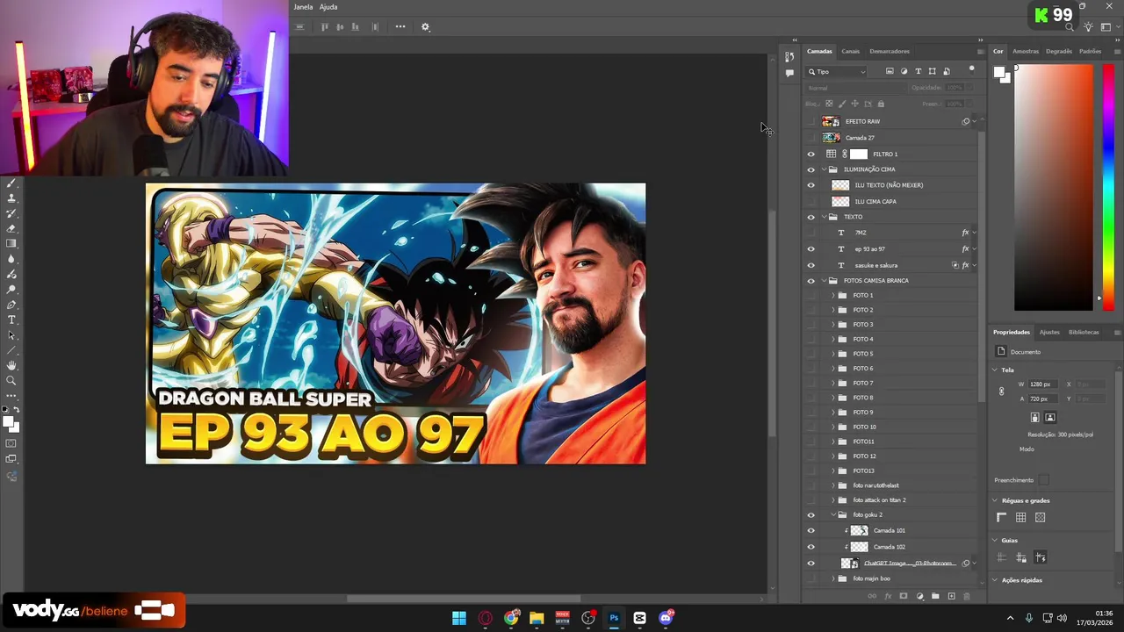Select the Zoom magnifier tool

[x=11, y=380]
